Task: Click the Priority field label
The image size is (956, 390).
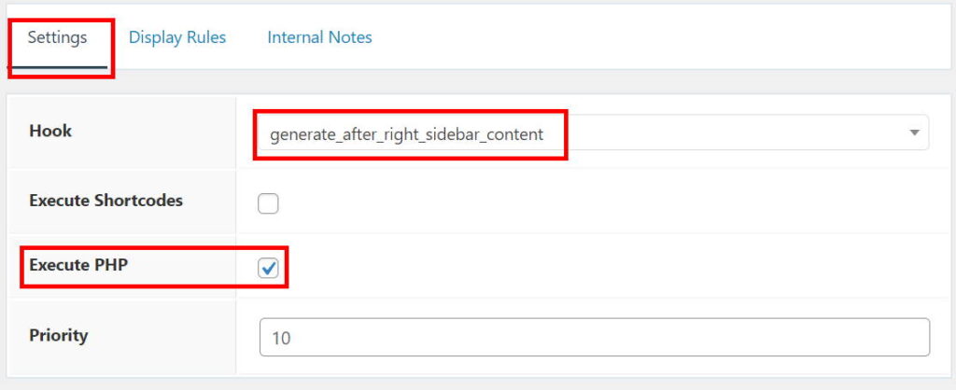Action: pyautogui.click(x=58, y=335)
